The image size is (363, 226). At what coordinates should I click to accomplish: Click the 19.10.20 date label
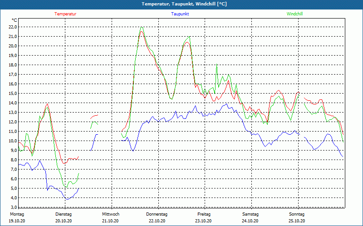[17, 221]
